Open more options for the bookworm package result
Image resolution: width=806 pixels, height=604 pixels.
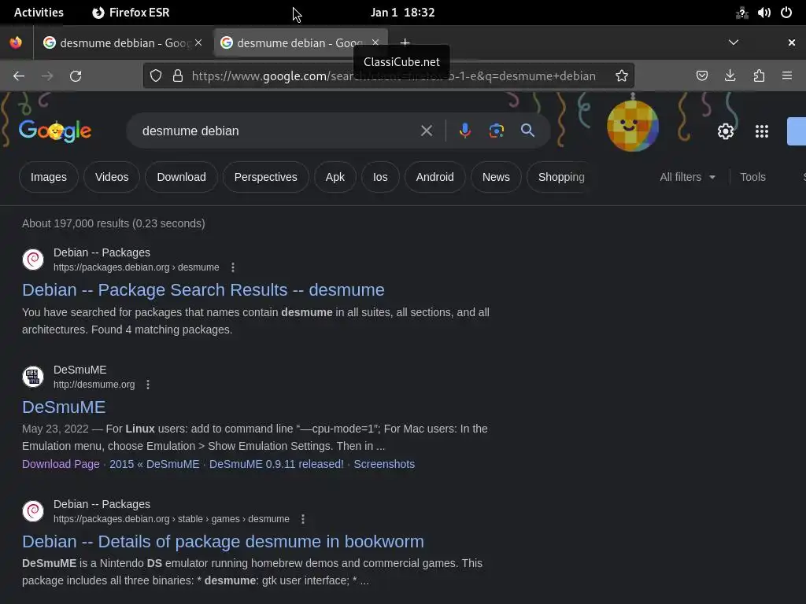pyautogui.click(x=303, y=519)
